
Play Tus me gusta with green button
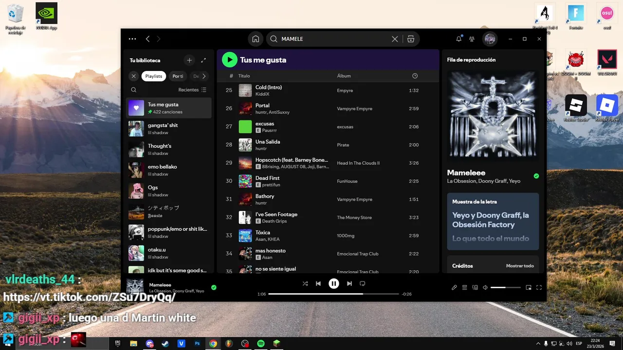point(229,60)
